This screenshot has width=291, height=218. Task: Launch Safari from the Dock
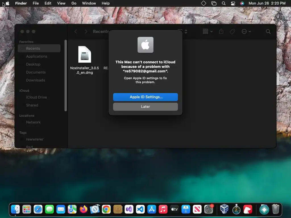pos(38,209)
